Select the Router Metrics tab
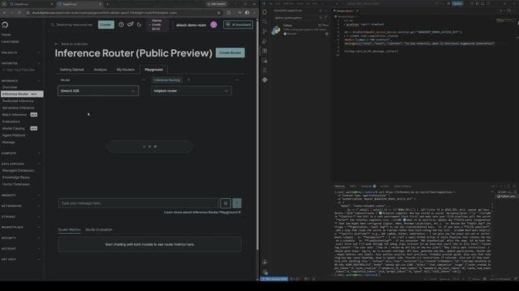 coord(69,230)
